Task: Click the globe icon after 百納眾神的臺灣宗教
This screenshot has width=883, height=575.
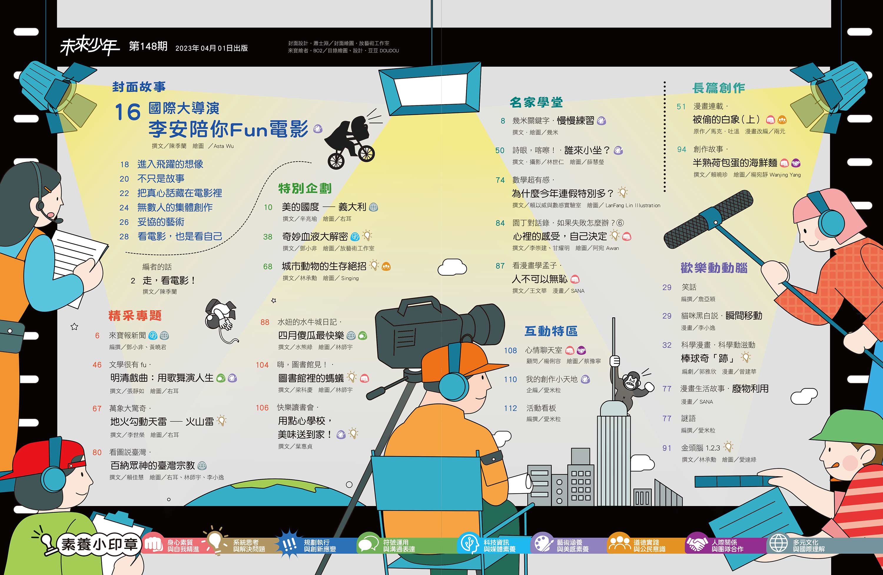Action: [202, 465]
